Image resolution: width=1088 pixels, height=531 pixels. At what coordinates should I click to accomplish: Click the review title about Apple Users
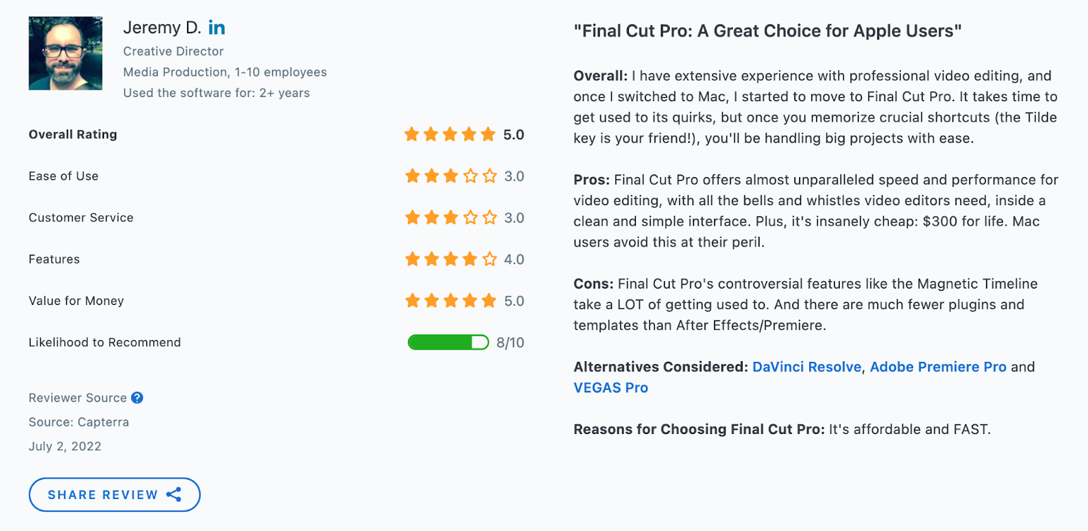click(767, 31)
